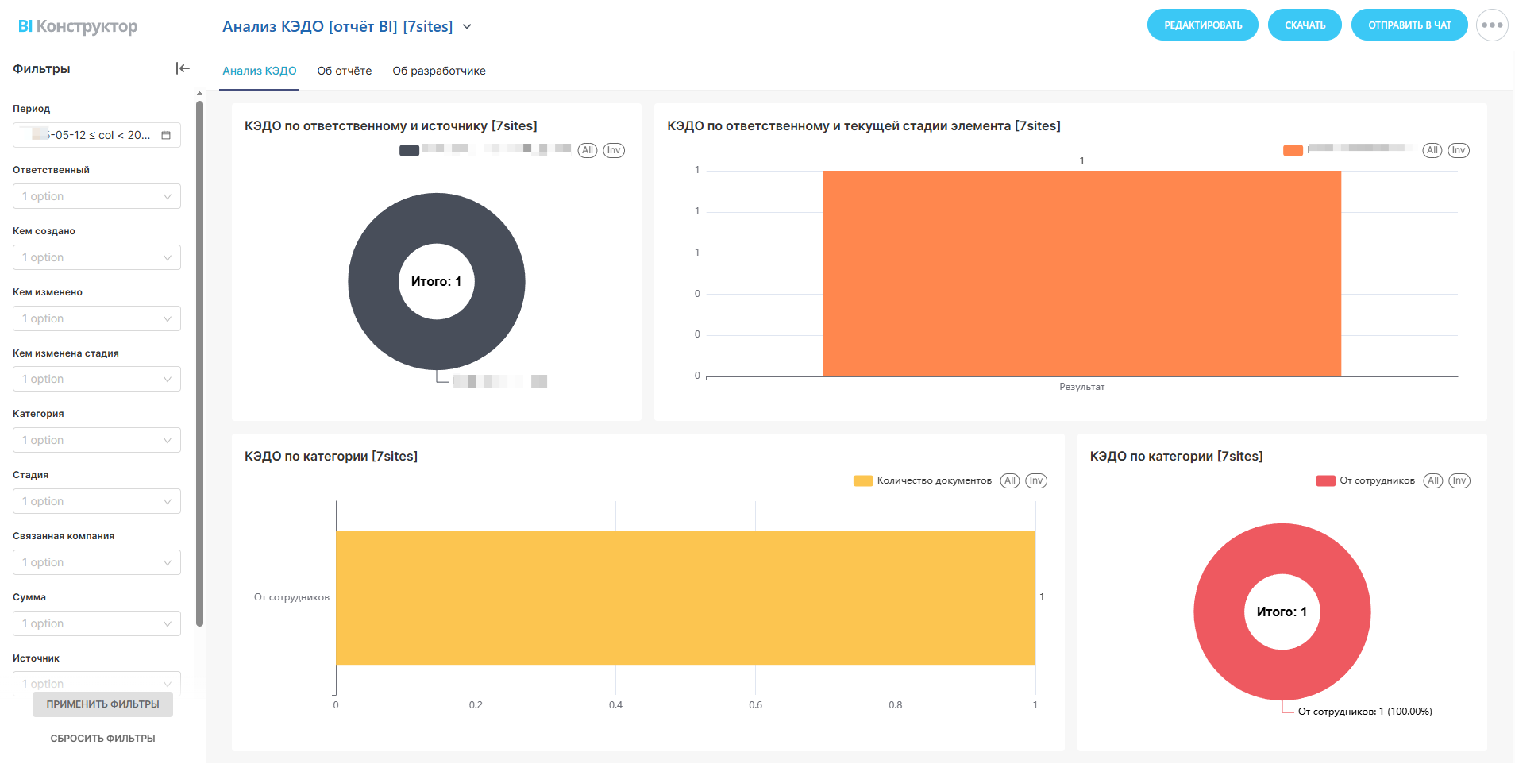Click Сбросить фильтры link
This screenshot has height=764, width=1515.
tap(102, 738)
